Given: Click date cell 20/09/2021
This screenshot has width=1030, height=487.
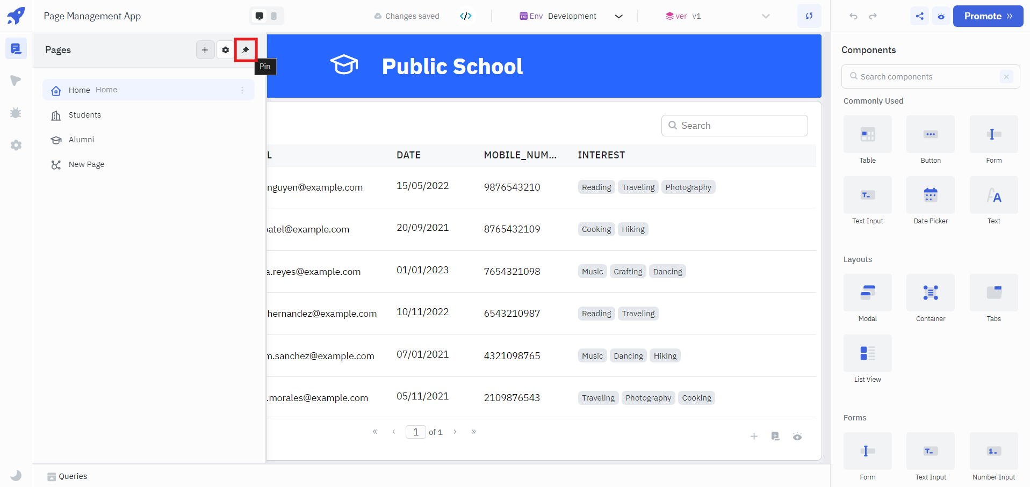Looking at the screenshot, I should (422, 228).
